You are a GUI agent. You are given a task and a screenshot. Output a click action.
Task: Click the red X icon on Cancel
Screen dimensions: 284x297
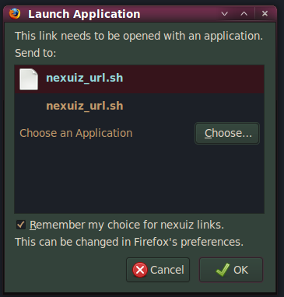[140, 270]
